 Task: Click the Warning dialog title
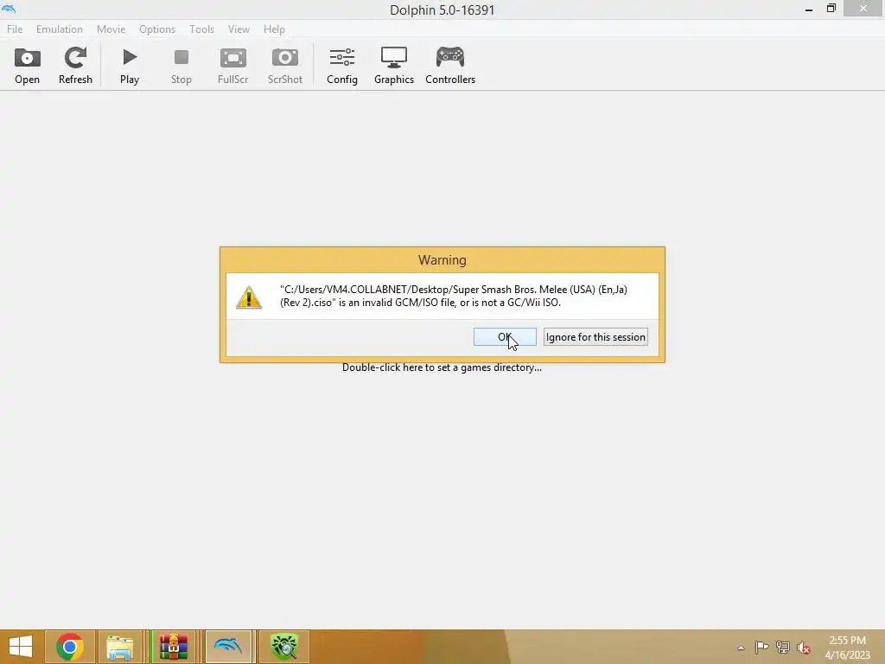click(442, 260)
